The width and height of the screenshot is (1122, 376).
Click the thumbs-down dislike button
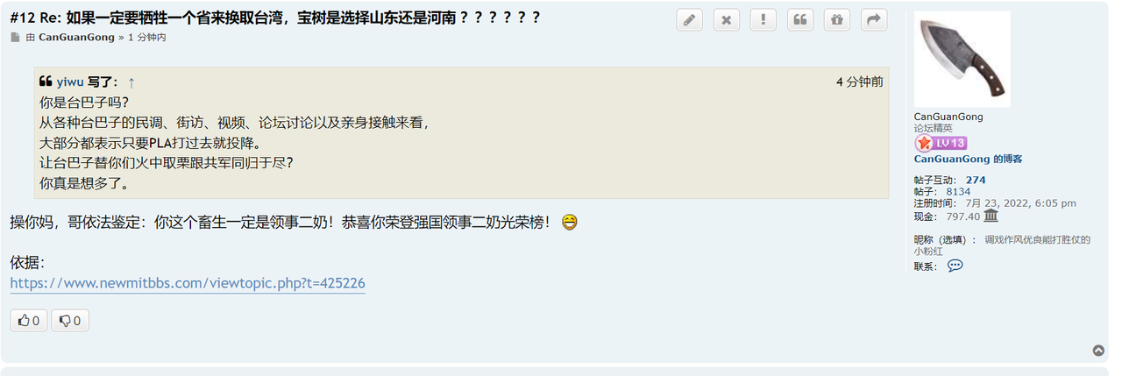[70, 321]
